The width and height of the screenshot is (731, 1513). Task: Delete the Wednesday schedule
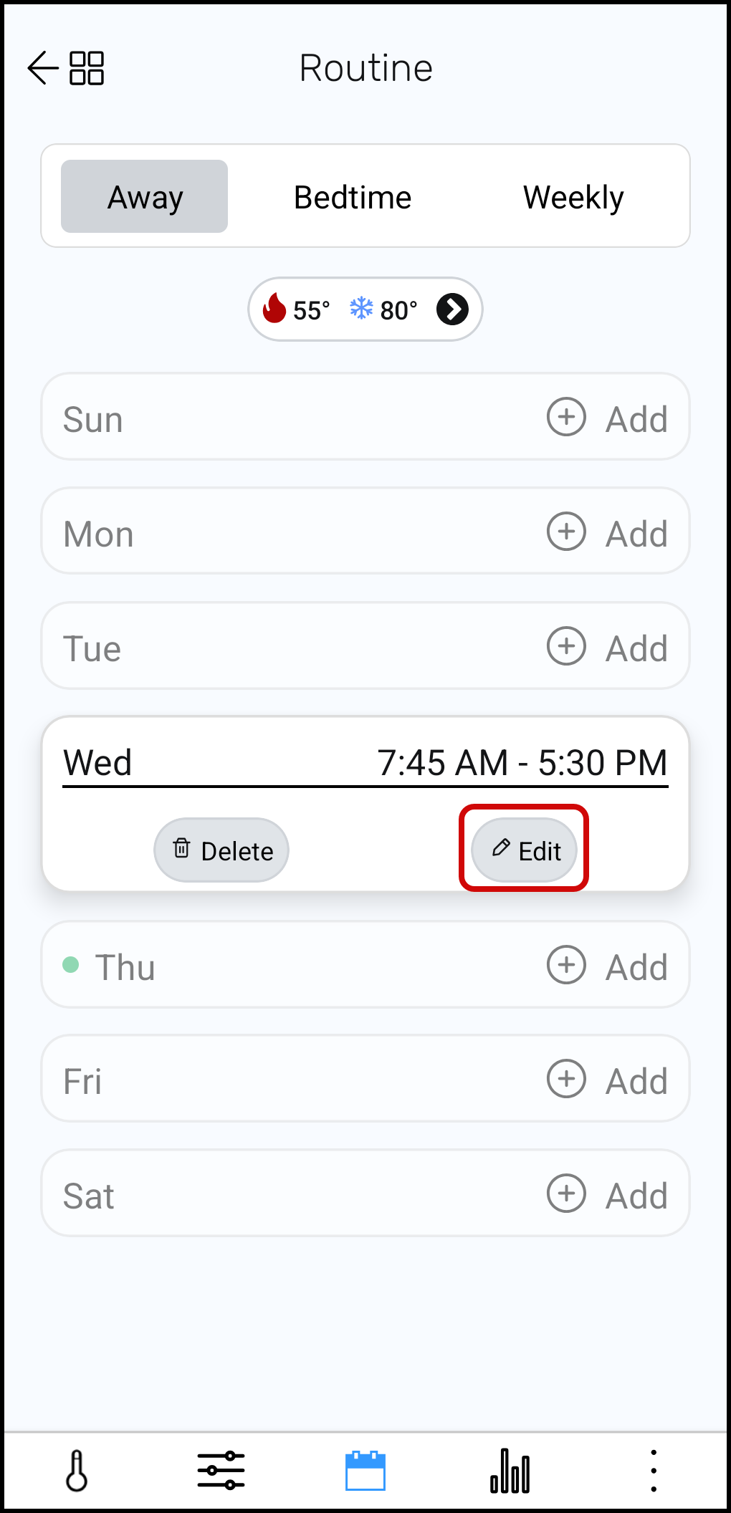click(x=221, y=850)
